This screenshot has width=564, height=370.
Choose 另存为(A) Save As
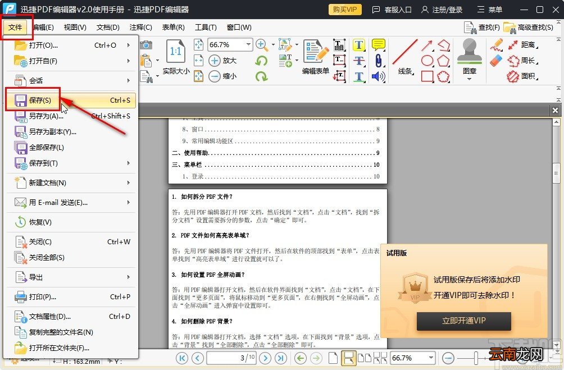coord(71,116)
